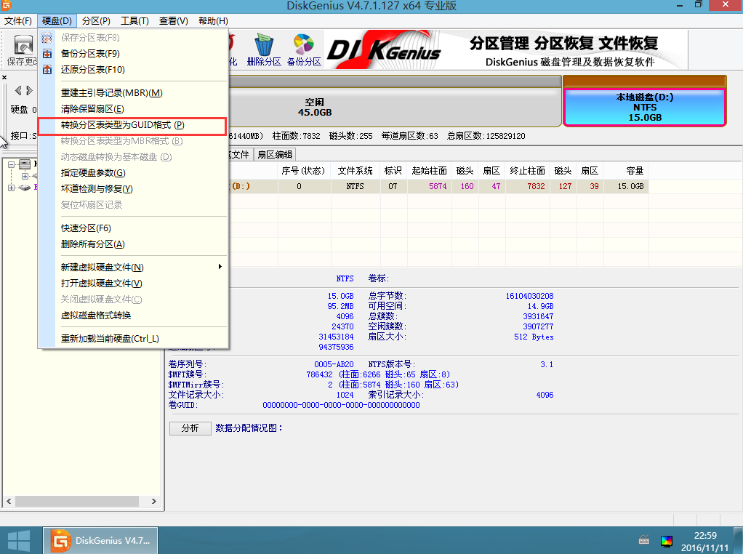
Task: Choose 坏道检测与修复(Y) menu entry
Action: click(x=132, y=189)
